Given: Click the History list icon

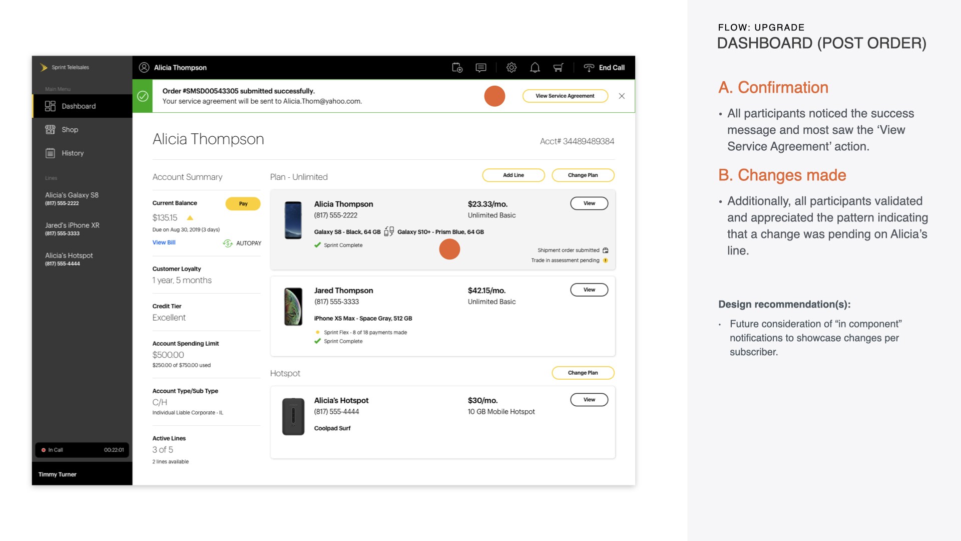Looking at the screenshot, I should click(x=50, y=153).
